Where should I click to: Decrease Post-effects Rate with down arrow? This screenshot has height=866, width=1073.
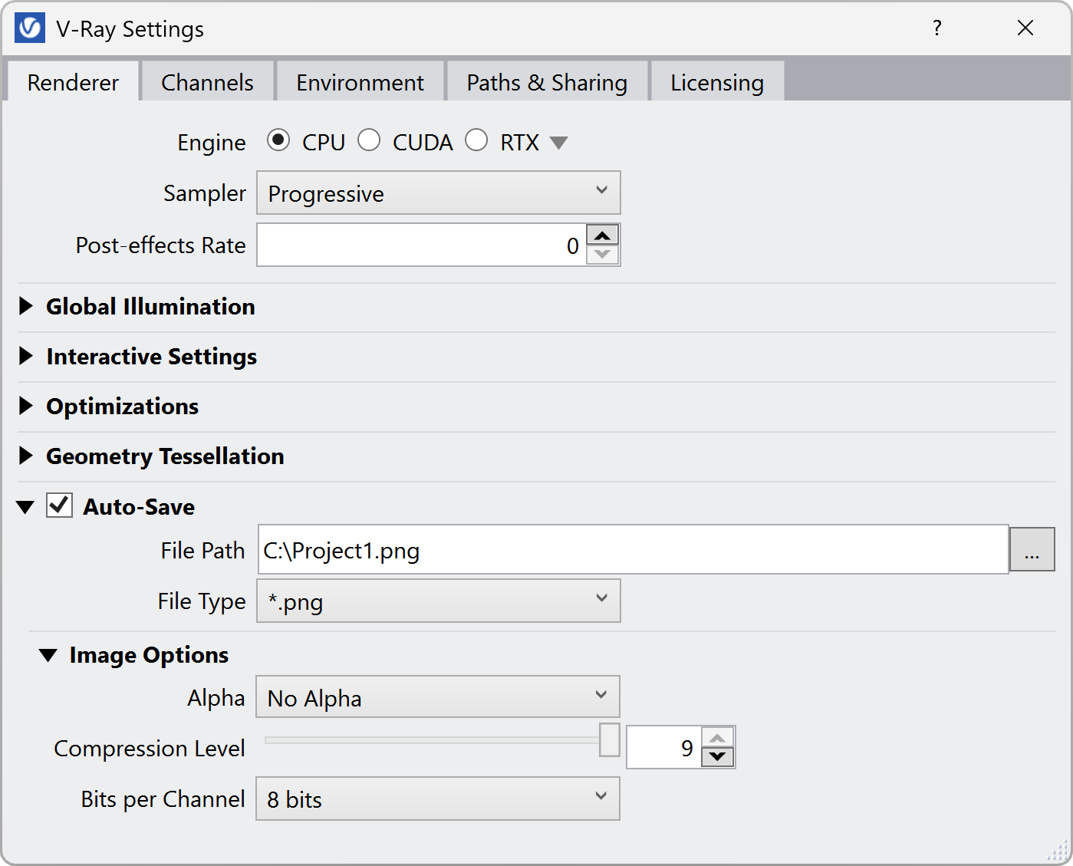(603, 255)
